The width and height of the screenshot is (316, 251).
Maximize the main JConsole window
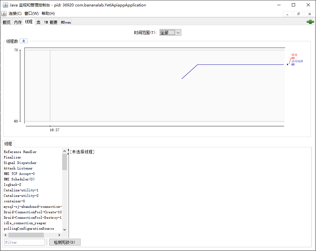point(293,5)
